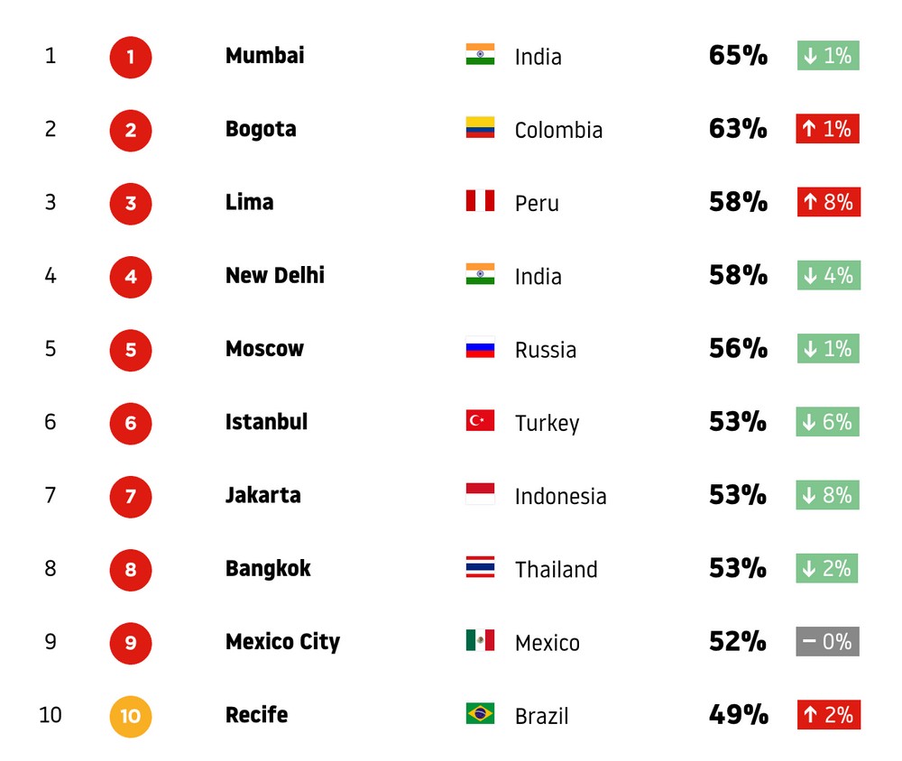Open the Mumbai city entry

264,56
